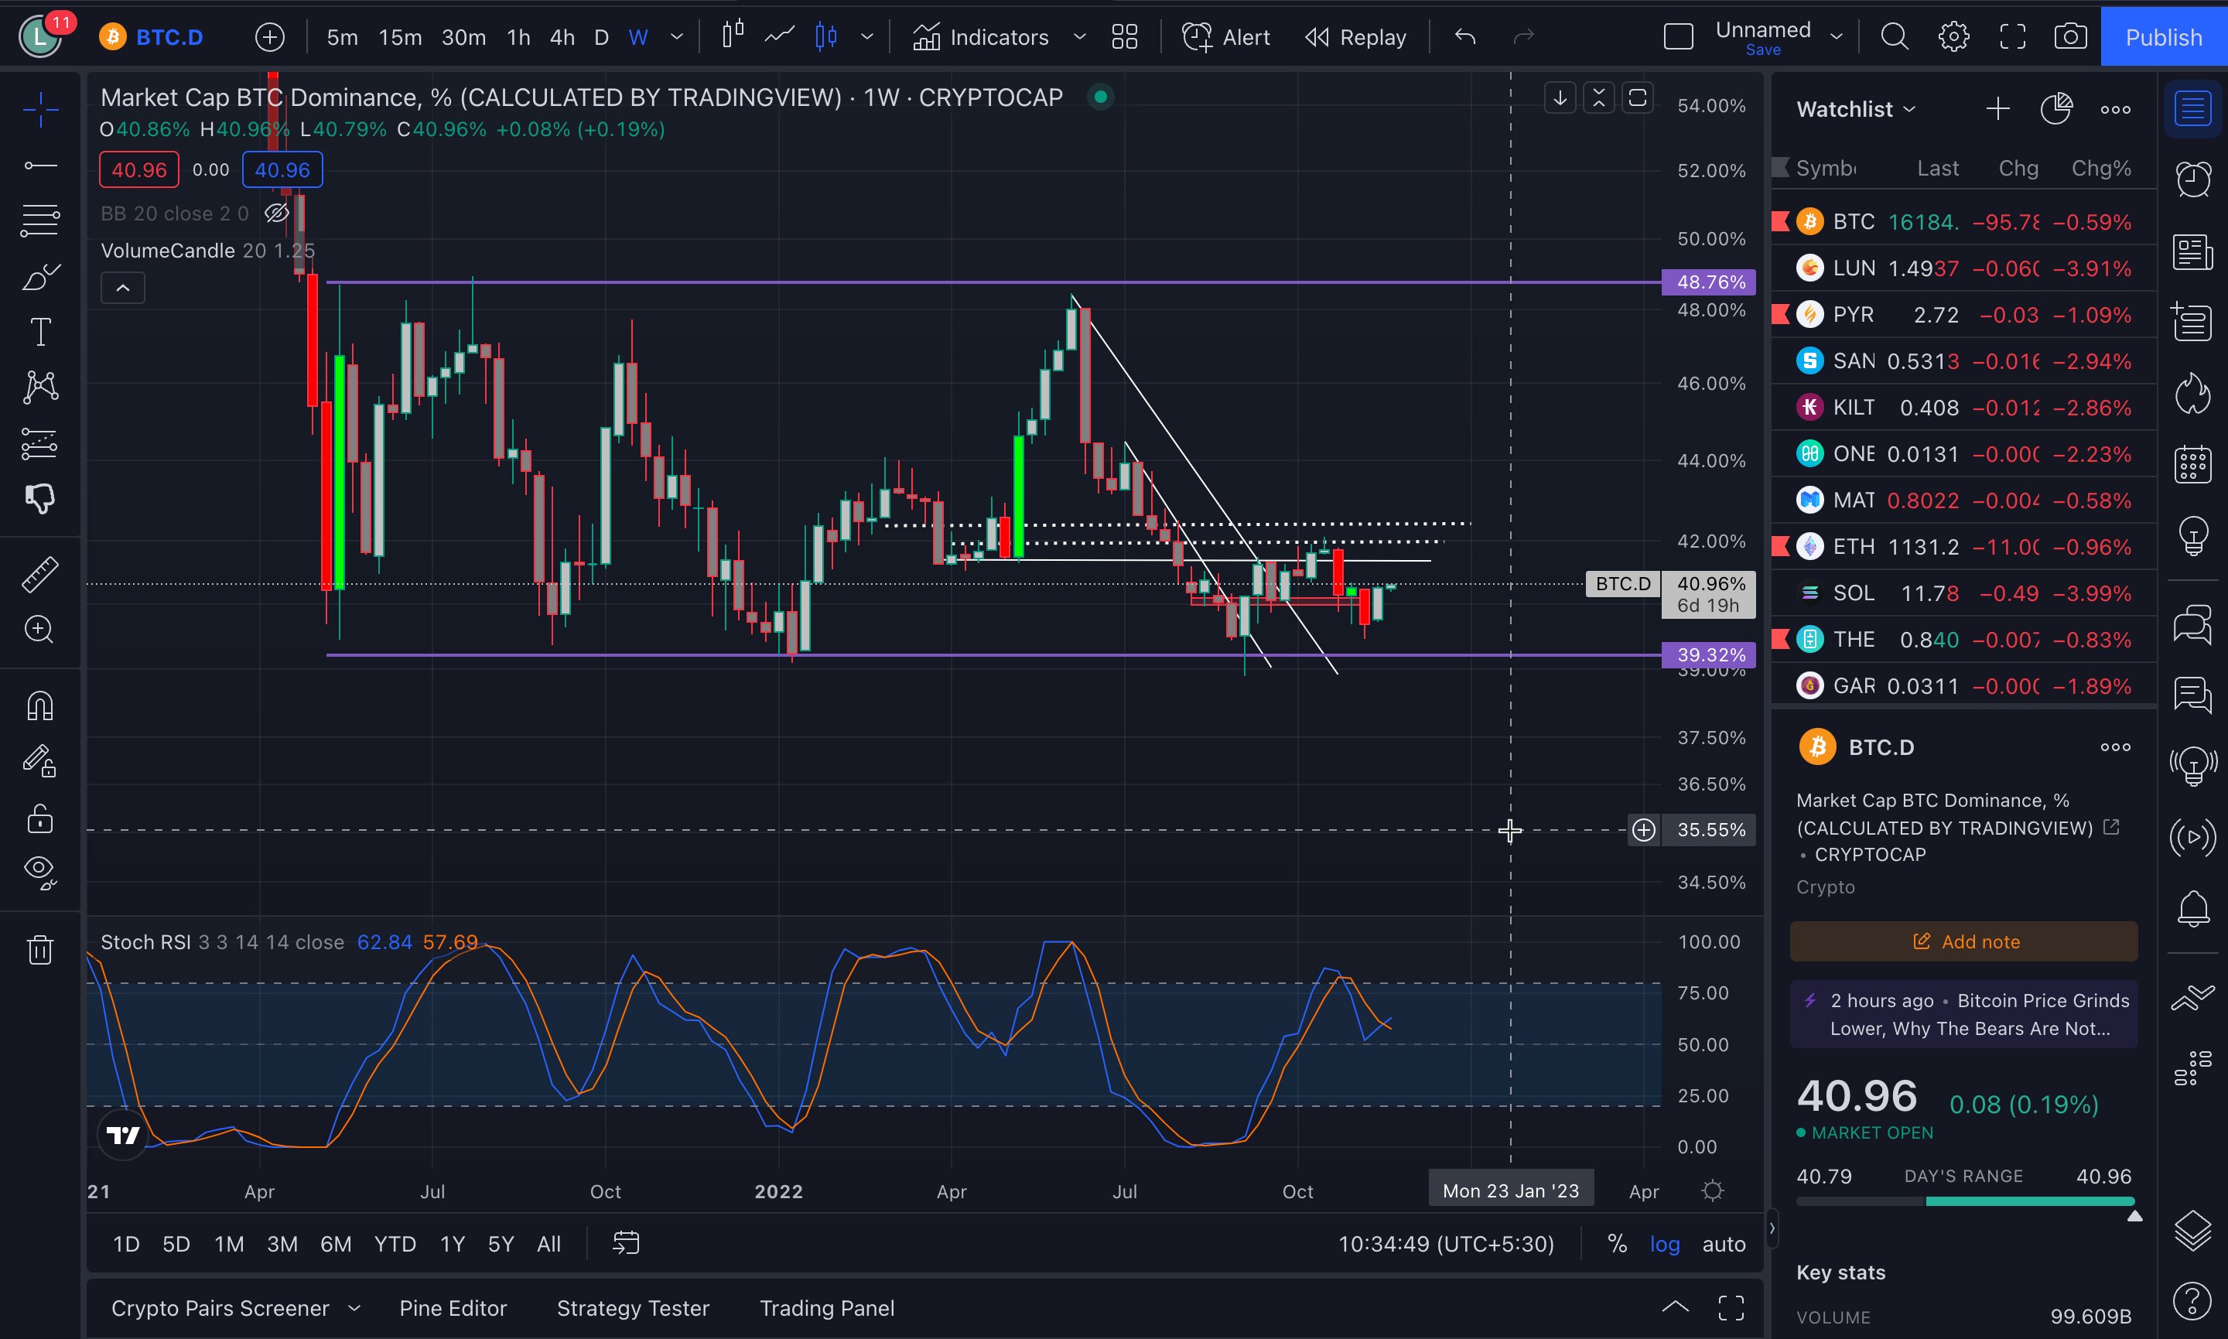Open the Go to date calendar icon

click(625, 1243)
